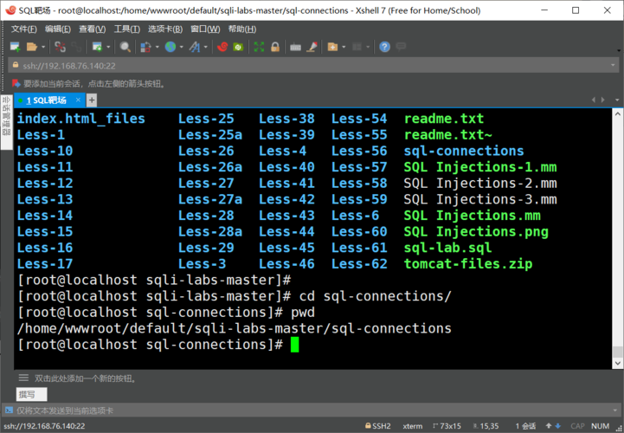Click the padlock lock-screen icon

click(x=274, y=47)
